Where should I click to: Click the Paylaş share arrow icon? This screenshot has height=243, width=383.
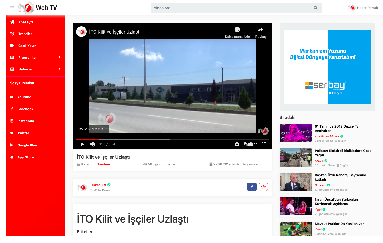point(261,30)
